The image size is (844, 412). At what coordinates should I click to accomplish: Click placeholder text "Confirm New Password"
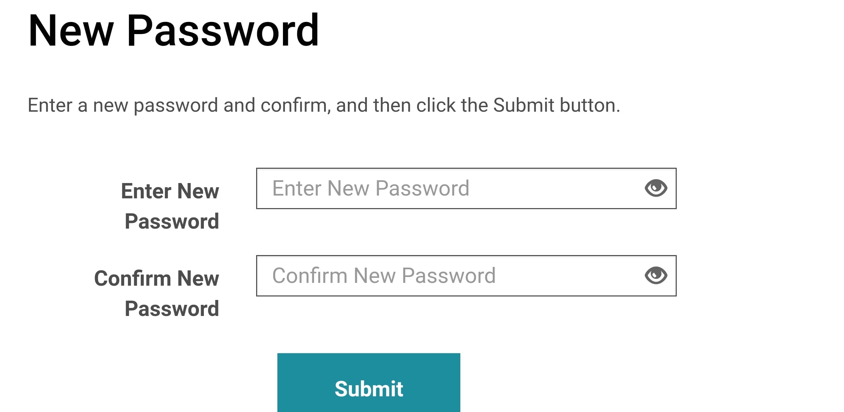[384, 276]
